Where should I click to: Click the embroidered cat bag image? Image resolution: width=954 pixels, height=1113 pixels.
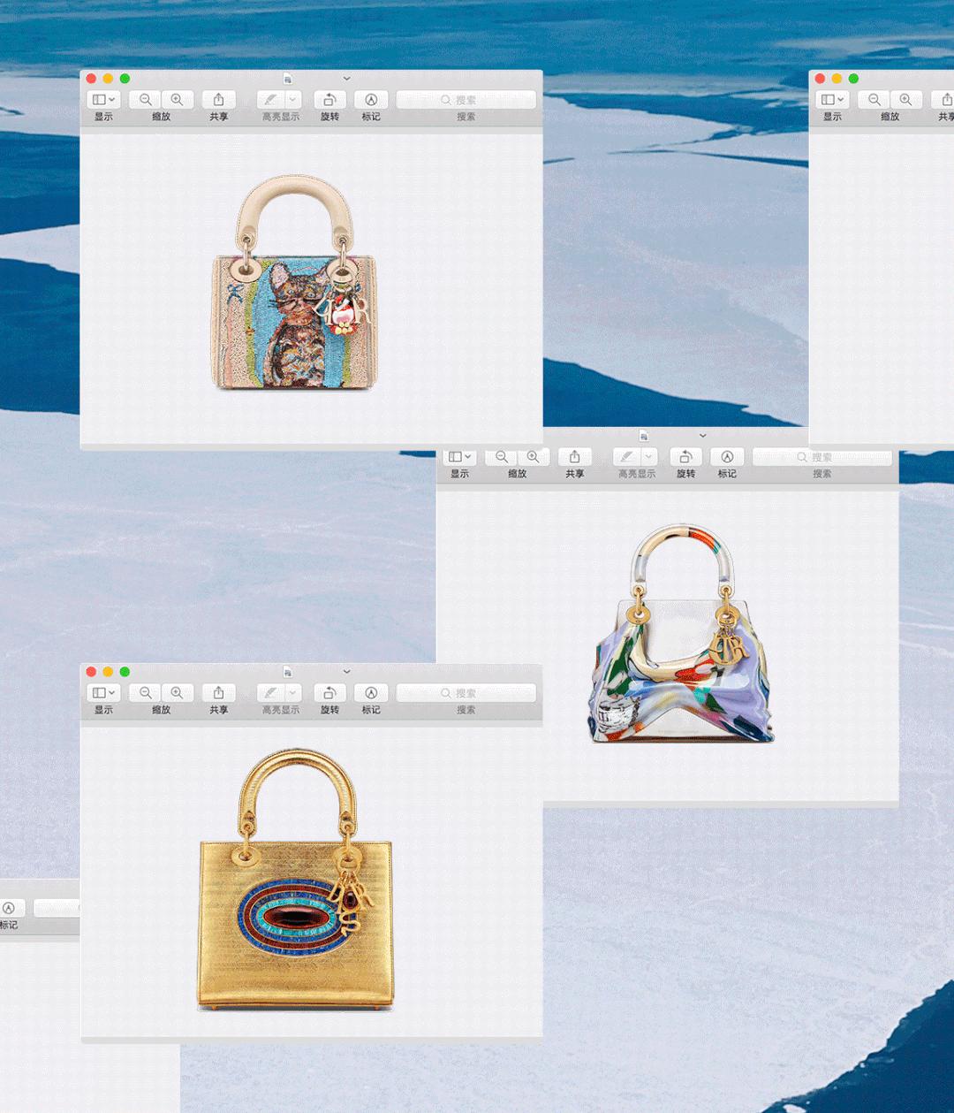295,283
